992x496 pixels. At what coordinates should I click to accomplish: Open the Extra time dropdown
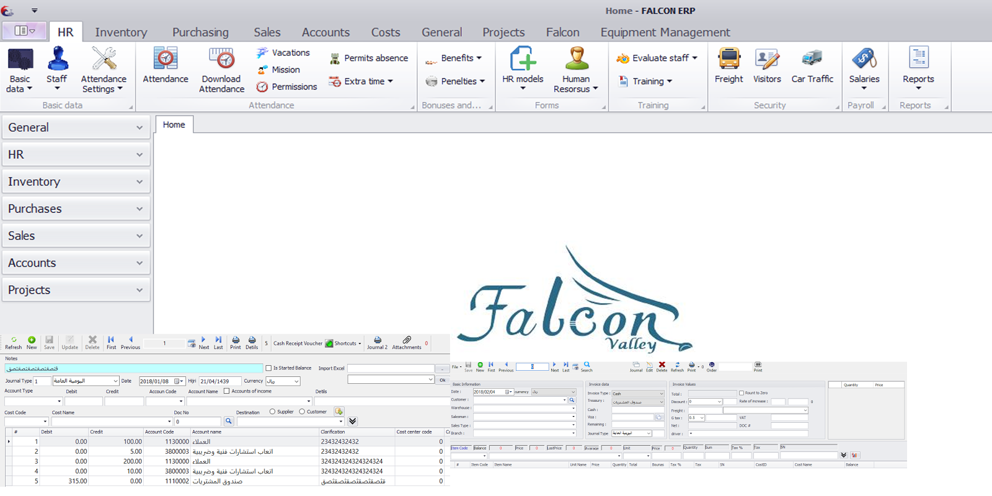coord(361,81)
